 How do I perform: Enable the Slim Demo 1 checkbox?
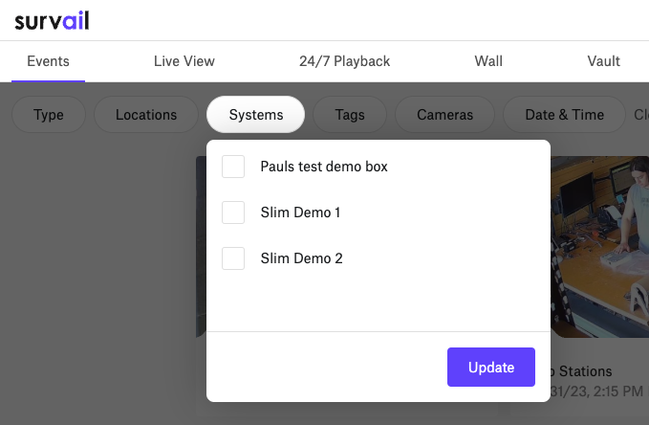click(233, 212)
